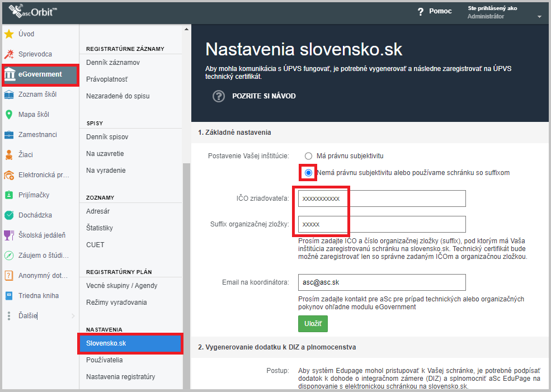
Task: Open the Úvod star icon
Action: tap(9, 34)
